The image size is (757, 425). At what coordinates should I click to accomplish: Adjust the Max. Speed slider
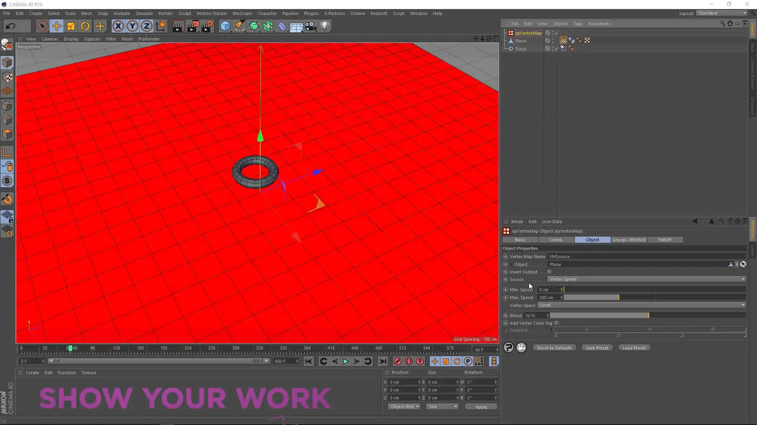coord(654,297)
